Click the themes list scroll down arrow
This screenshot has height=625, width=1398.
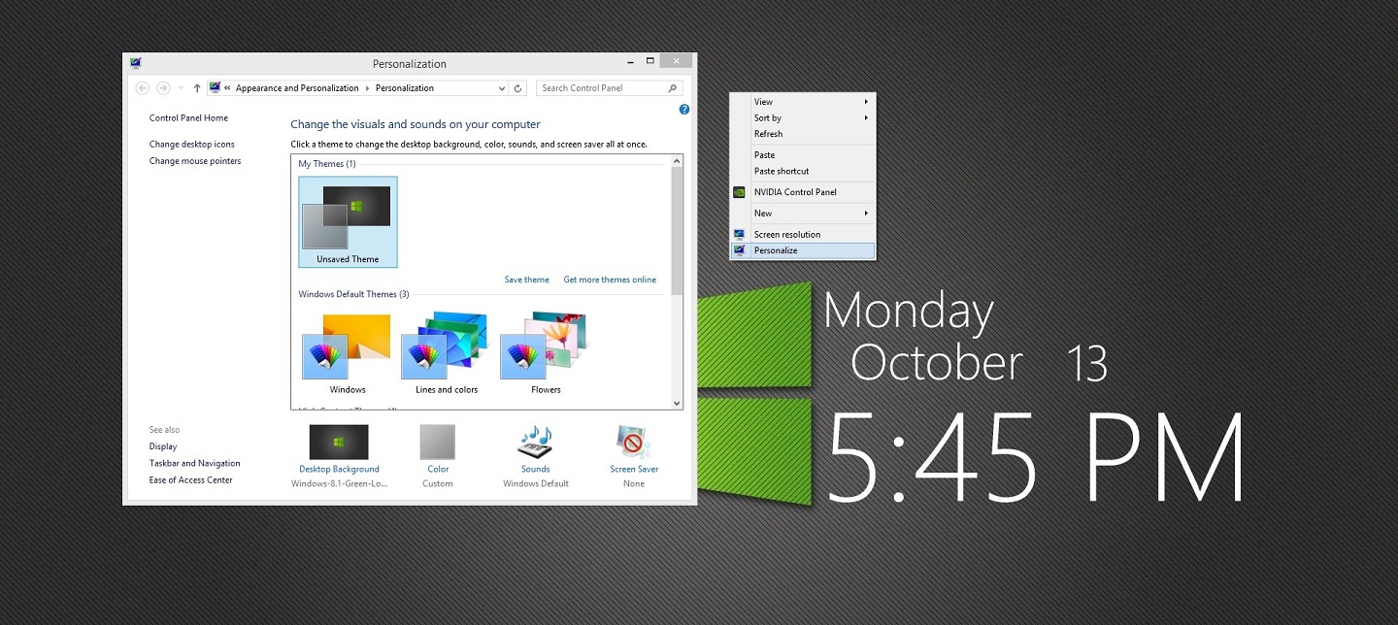click(x=677, y=403)
